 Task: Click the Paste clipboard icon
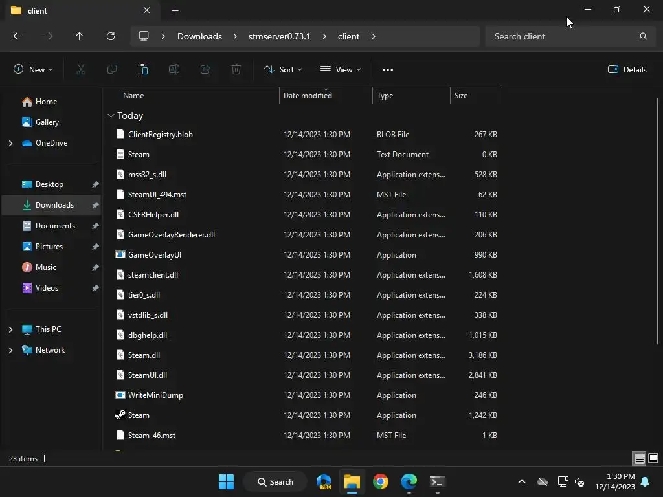click(143, 69)
